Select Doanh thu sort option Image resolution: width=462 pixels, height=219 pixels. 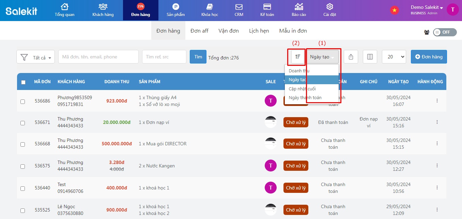[299, 71]
